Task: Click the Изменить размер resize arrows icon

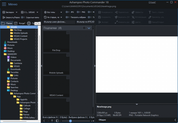Action: point(116,22)
